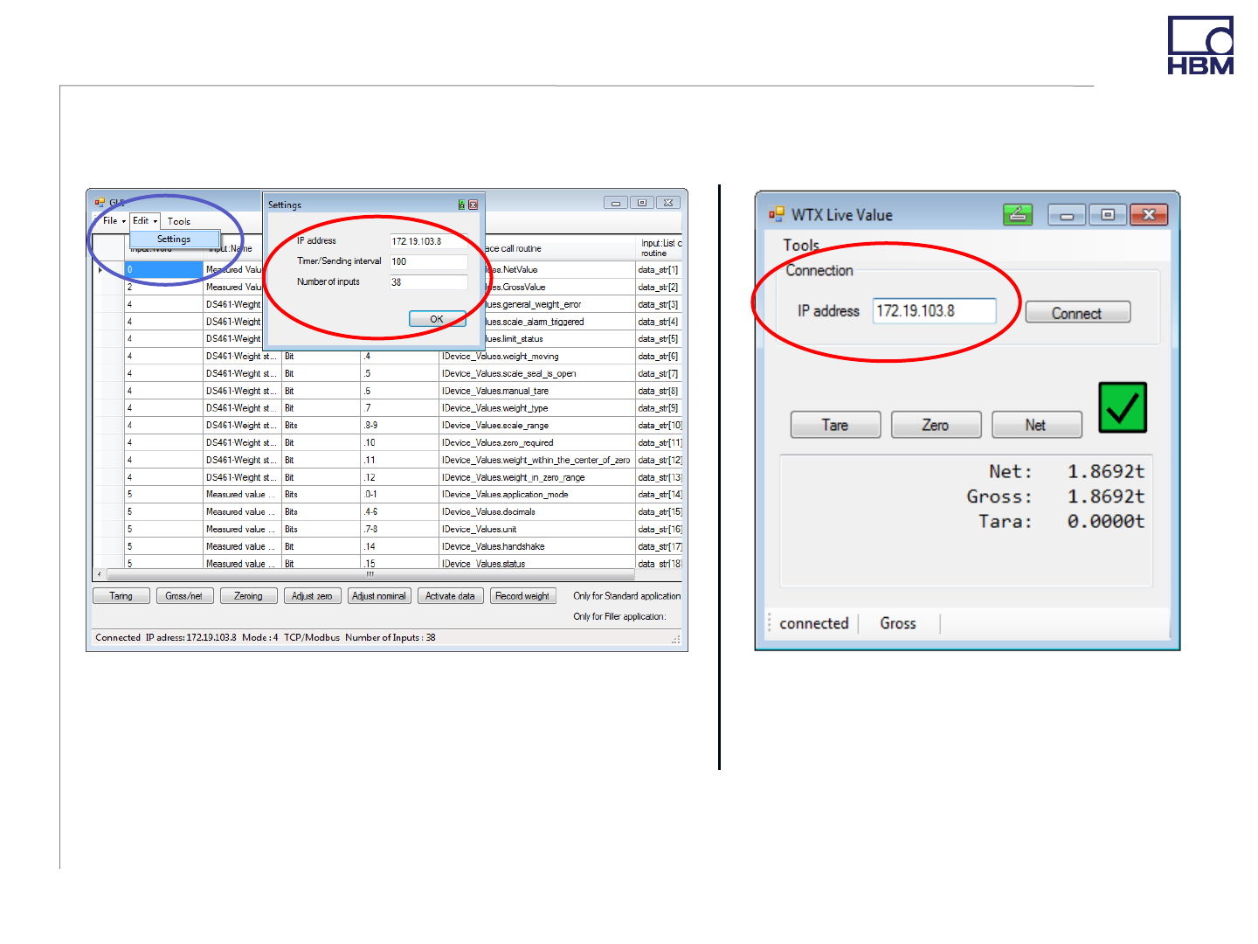Click the Tare button

coord(835,425)
